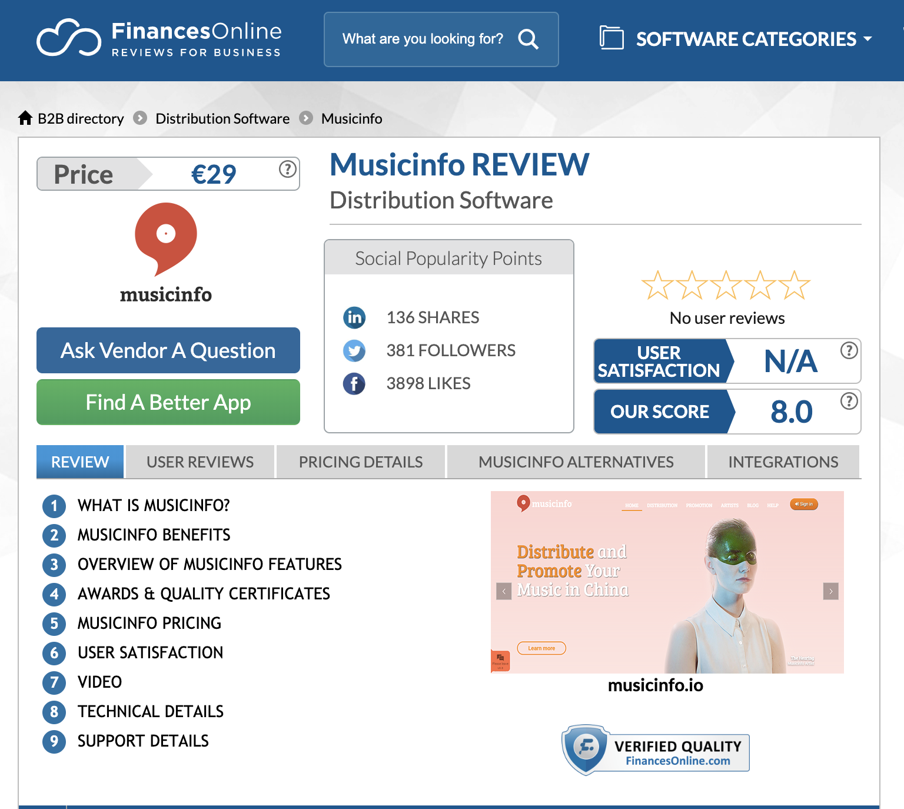Click the Facebook likes icon
The height and width of the screenshot is (809, 904).
pyautogui.click(x=354, y=384)
